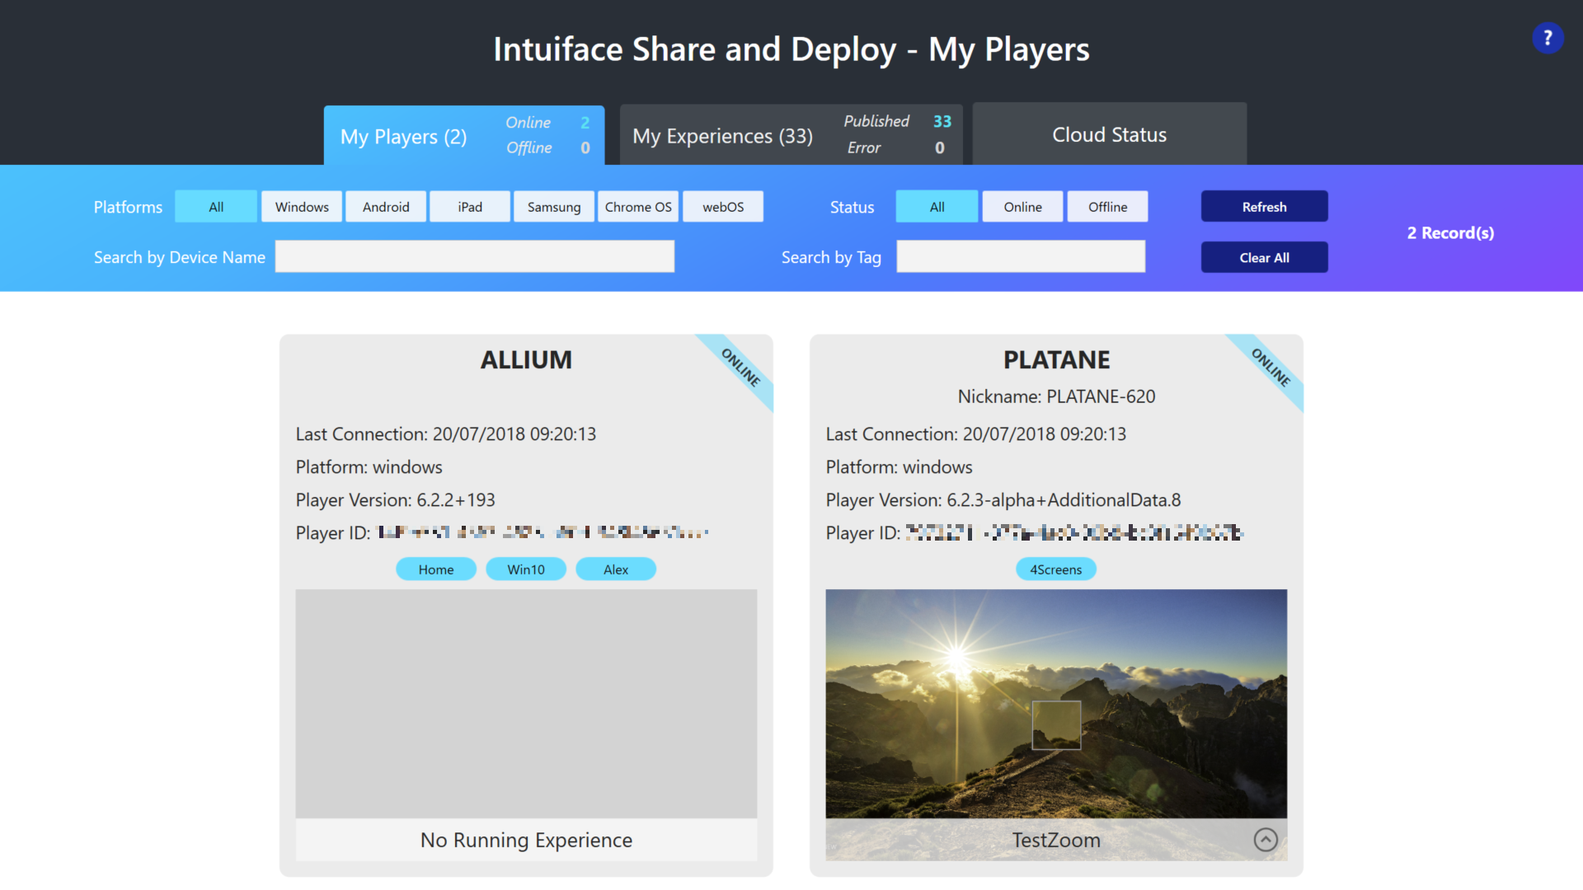
Task: Click the 2 Record(s) count
Action: coord(1450,233)
